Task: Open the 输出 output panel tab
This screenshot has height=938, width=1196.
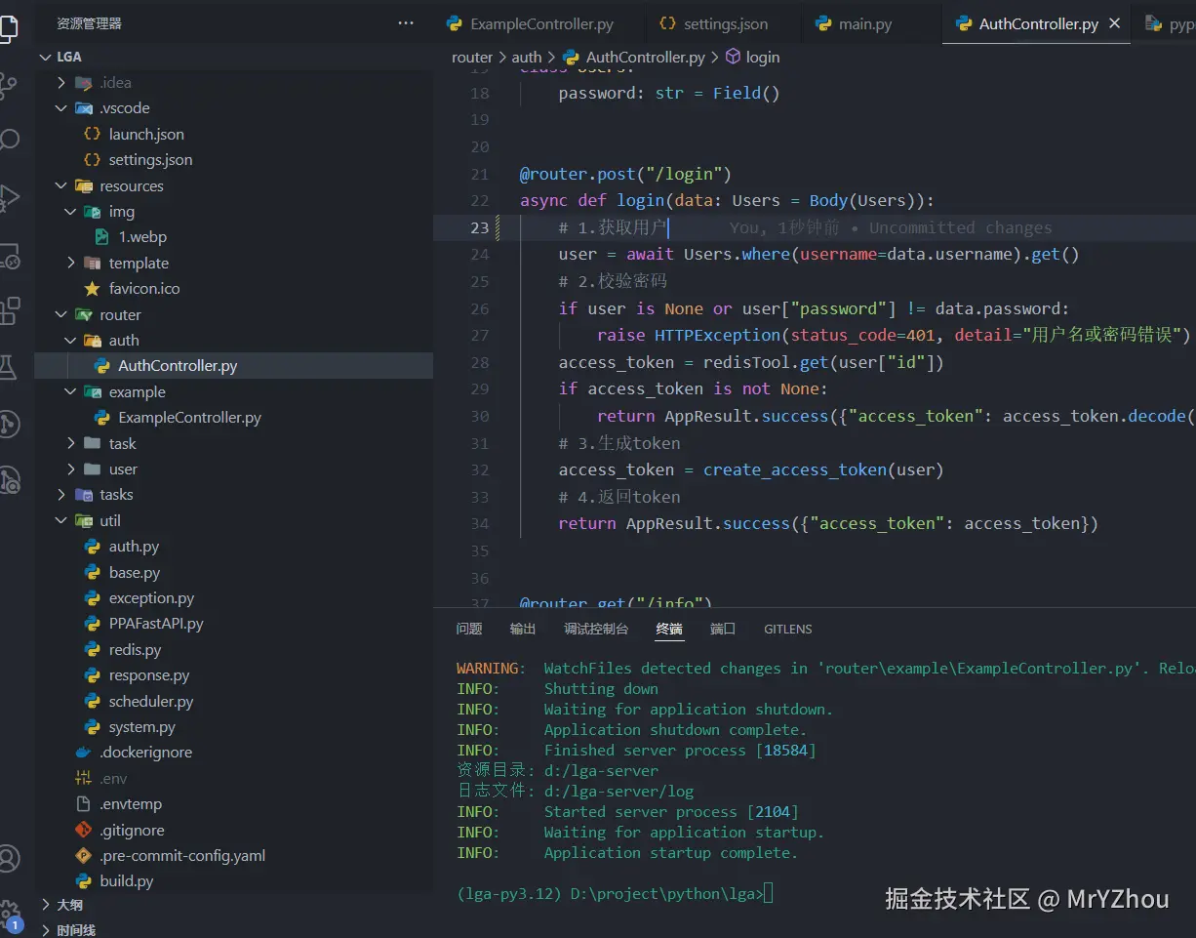Action: [x=523, y=629]
